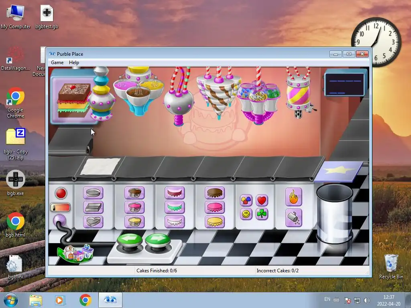Move the conveyor right with green arrow
411x308 pixels.
158,241
